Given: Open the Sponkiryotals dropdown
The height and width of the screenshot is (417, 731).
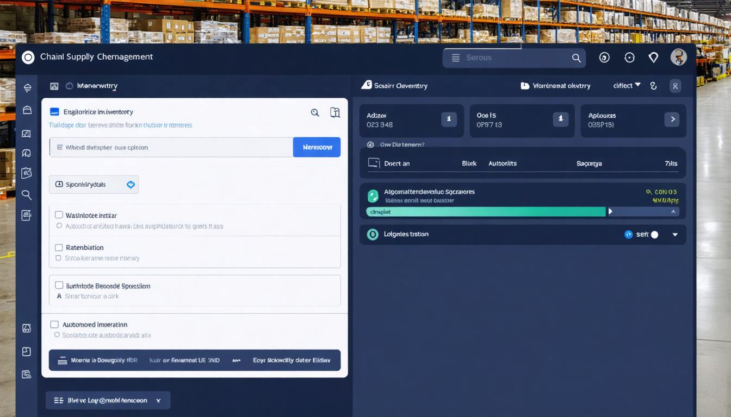Looking at the screenshot, I should pos(94,185).
